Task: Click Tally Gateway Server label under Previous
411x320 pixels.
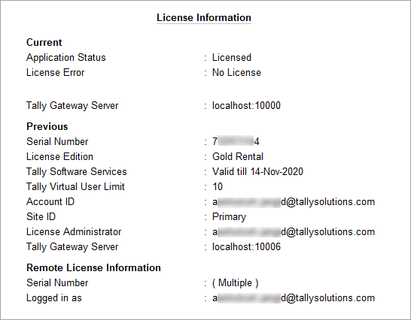Action: point(72,247)
